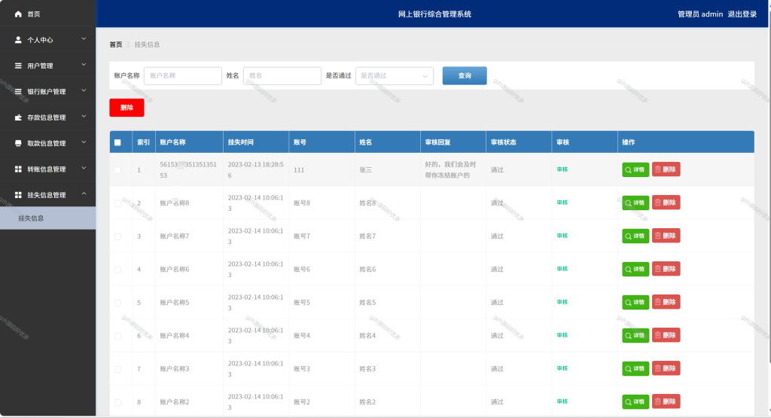Screen dimensions: 771x418
Task: Click the home icon in the sidebar
Action: 18,14
